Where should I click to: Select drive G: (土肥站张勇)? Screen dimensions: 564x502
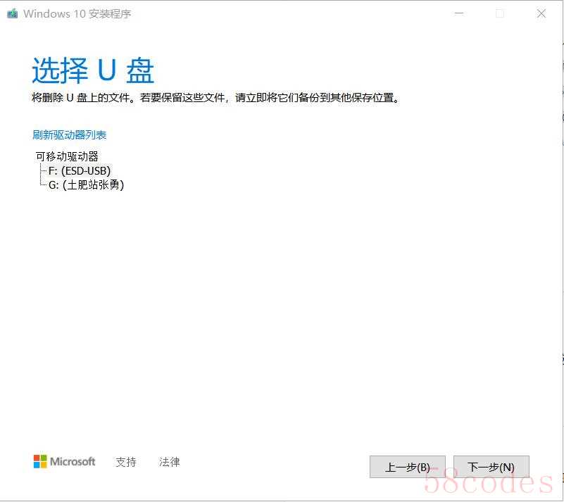pos(87,185)
